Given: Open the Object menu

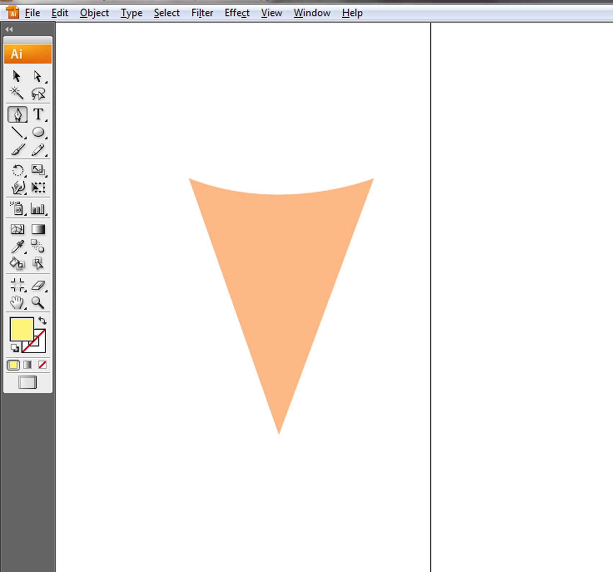Looking at the screenshot, I should click(94, 13).
